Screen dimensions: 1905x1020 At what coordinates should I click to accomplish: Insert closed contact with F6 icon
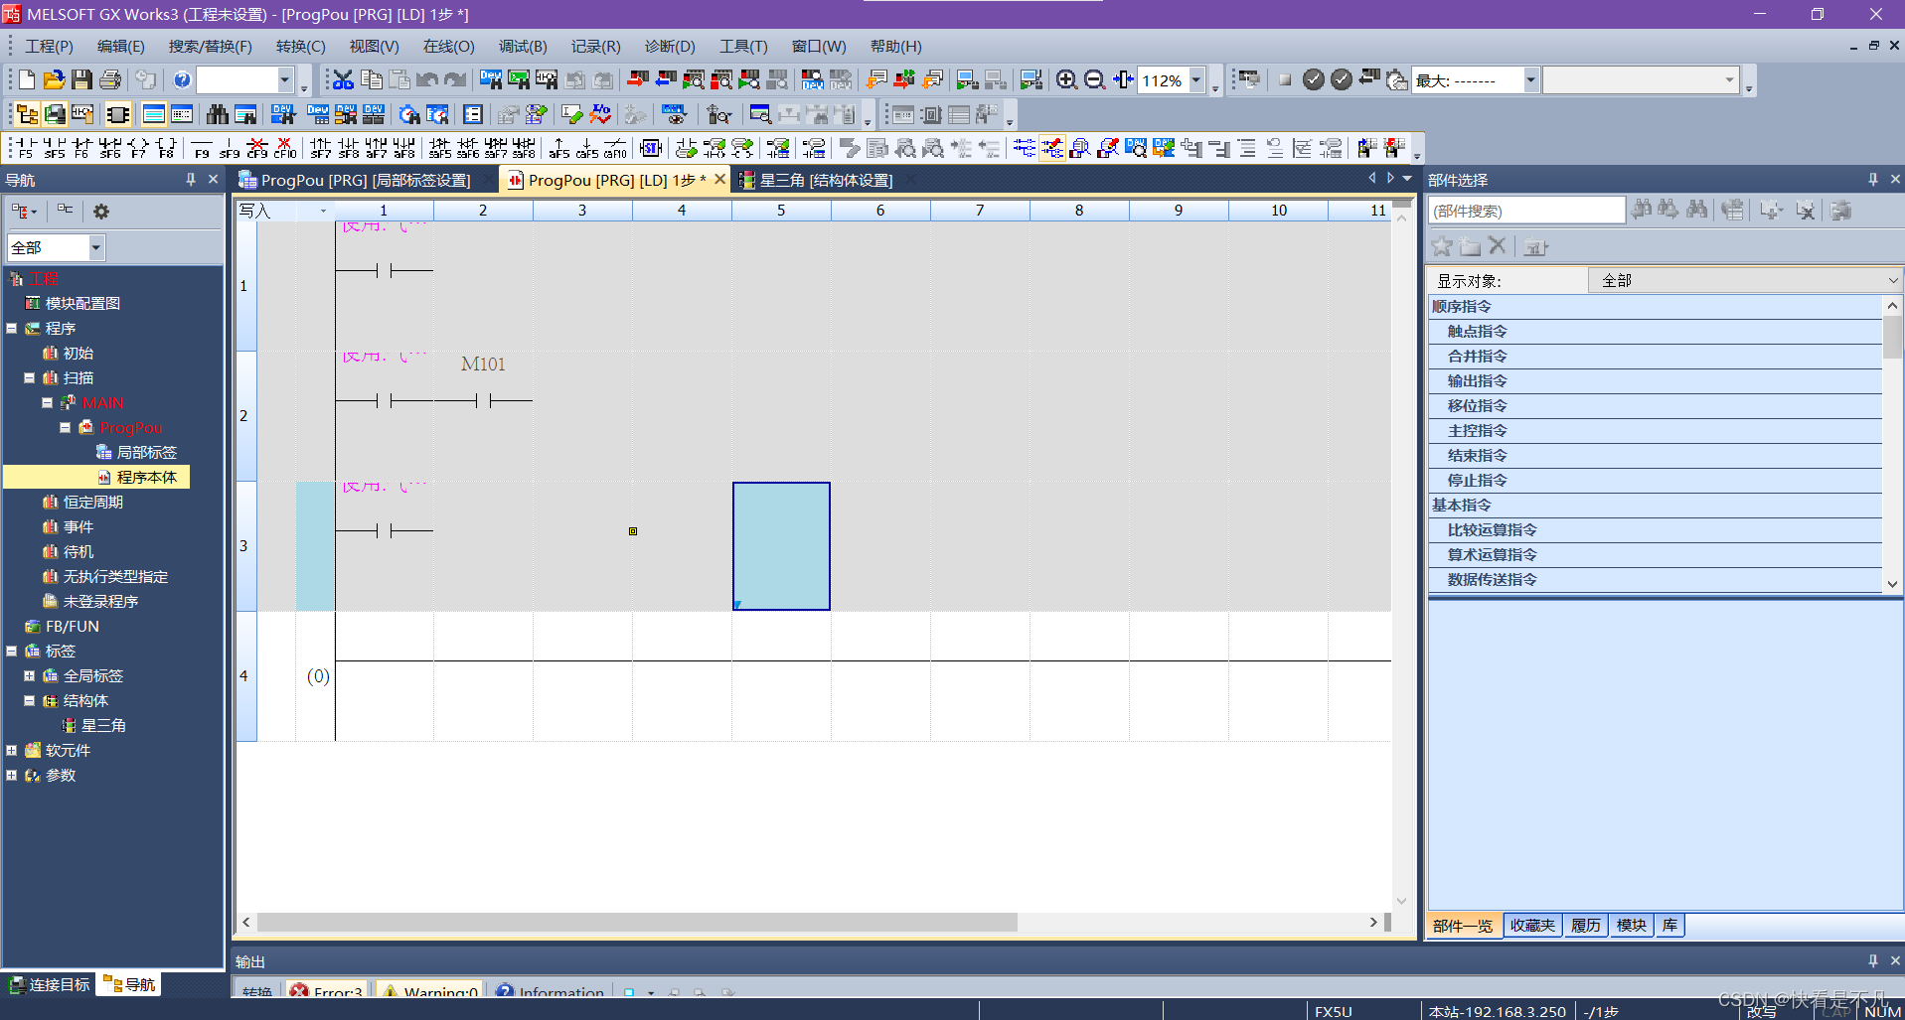[x=81, y=148]
